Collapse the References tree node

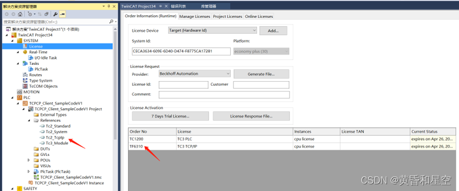point(29,120)
